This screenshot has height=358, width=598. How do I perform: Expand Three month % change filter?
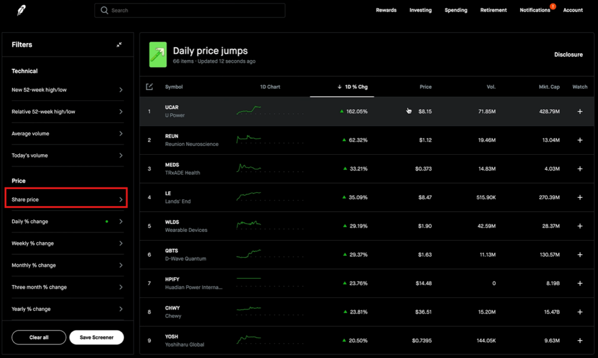click(x=68, y=287)
